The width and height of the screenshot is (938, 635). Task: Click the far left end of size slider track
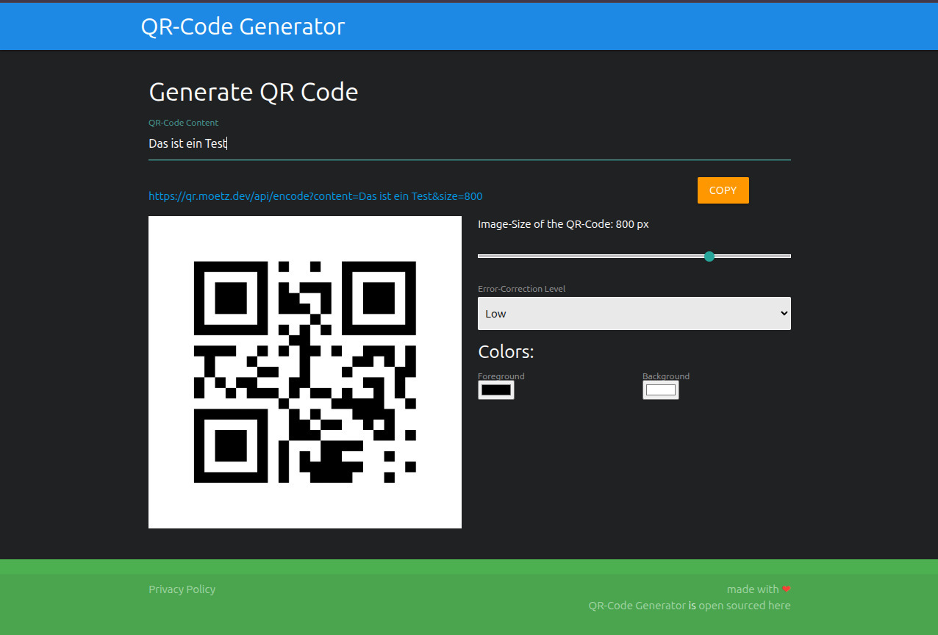480,256
